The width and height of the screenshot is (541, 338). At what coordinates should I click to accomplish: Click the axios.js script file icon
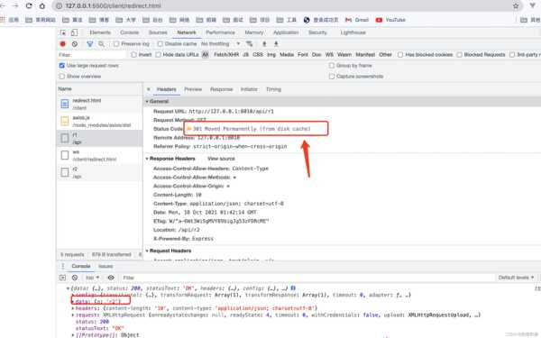65,121
